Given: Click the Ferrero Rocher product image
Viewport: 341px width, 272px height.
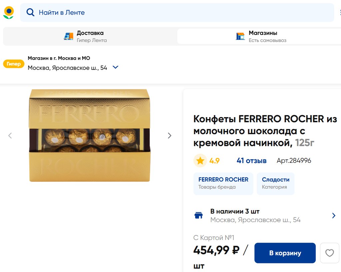Looking at the screenshot, I should [x=90, y=136].
